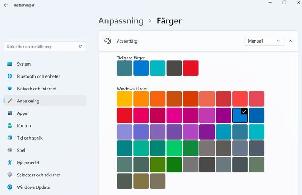Open Hjälpmedel settings page

pos(45,163)
